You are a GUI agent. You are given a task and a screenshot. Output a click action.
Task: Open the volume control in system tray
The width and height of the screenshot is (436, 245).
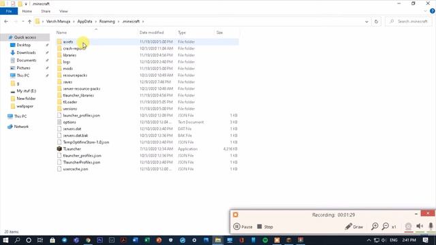click(x=384, y=240)
